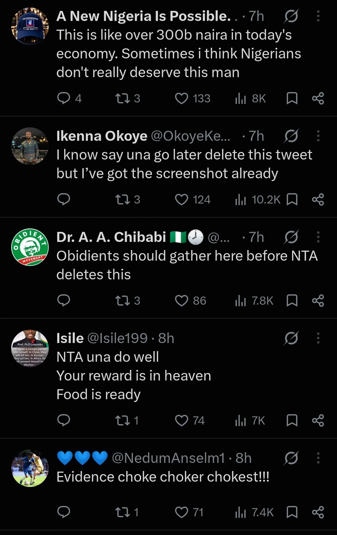Bookmark Dr. A. A. Chibabi's tweet

pyautogui.click(x=292, y=300)
